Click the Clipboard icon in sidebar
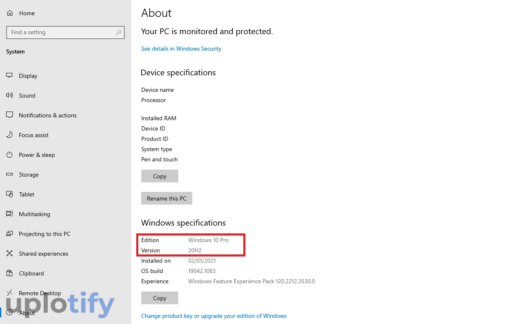The image size is (527, 324). (x=9, y=273)
